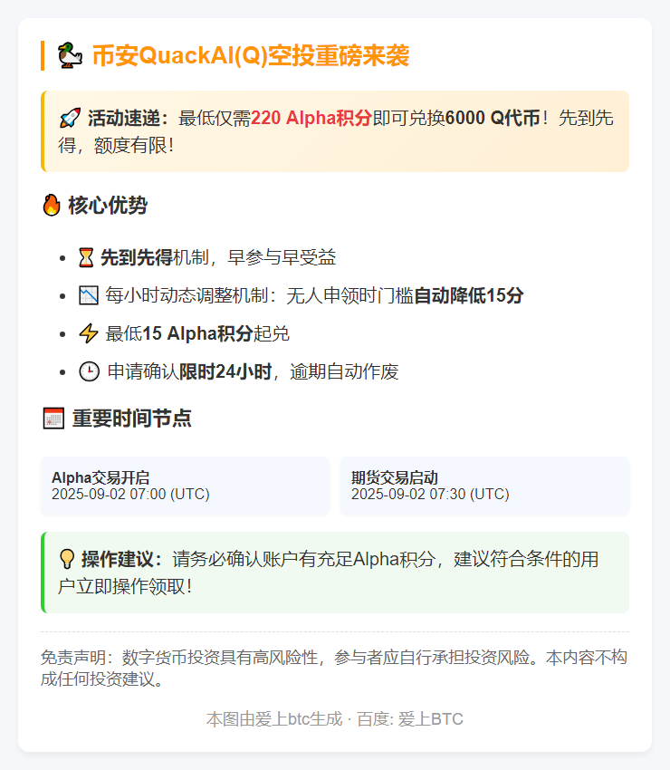Click the text 逾期自动作废
The width and height of the screenshot is (670, 770).
click(344, 371)
